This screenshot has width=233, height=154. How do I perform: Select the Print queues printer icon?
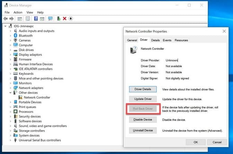coord(16,107)
